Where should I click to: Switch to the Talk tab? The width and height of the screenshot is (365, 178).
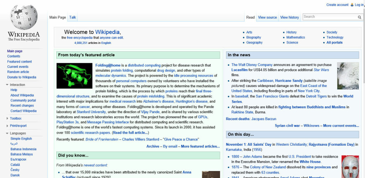pos(72,17)
